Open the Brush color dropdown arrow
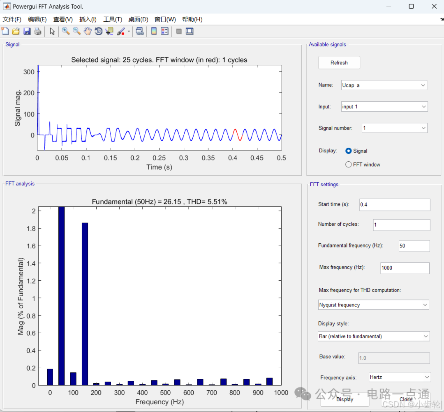Image resolution: width=444 pixels, height=412 pixels. tap(129, 31)
